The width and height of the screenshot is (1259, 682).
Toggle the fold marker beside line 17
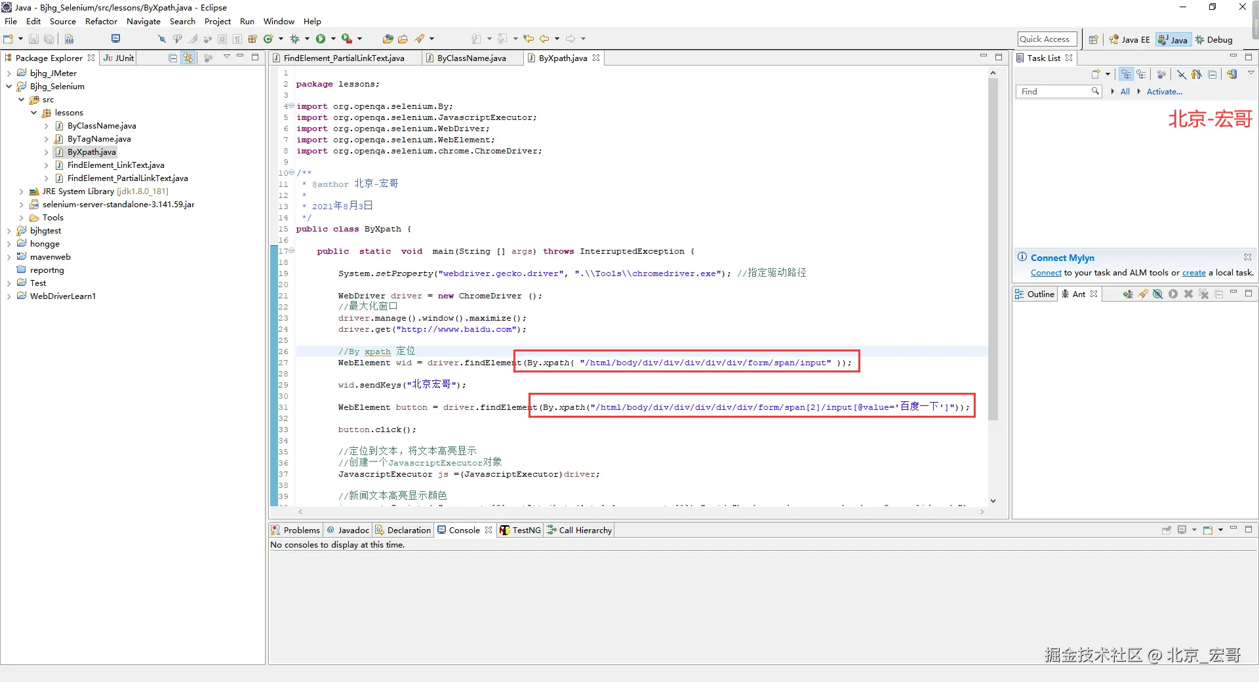click(x=292, y=251)
